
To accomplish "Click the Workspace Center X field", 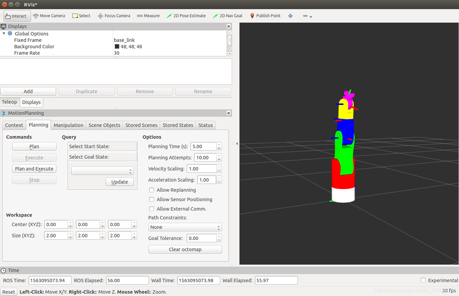I will 56,224.
